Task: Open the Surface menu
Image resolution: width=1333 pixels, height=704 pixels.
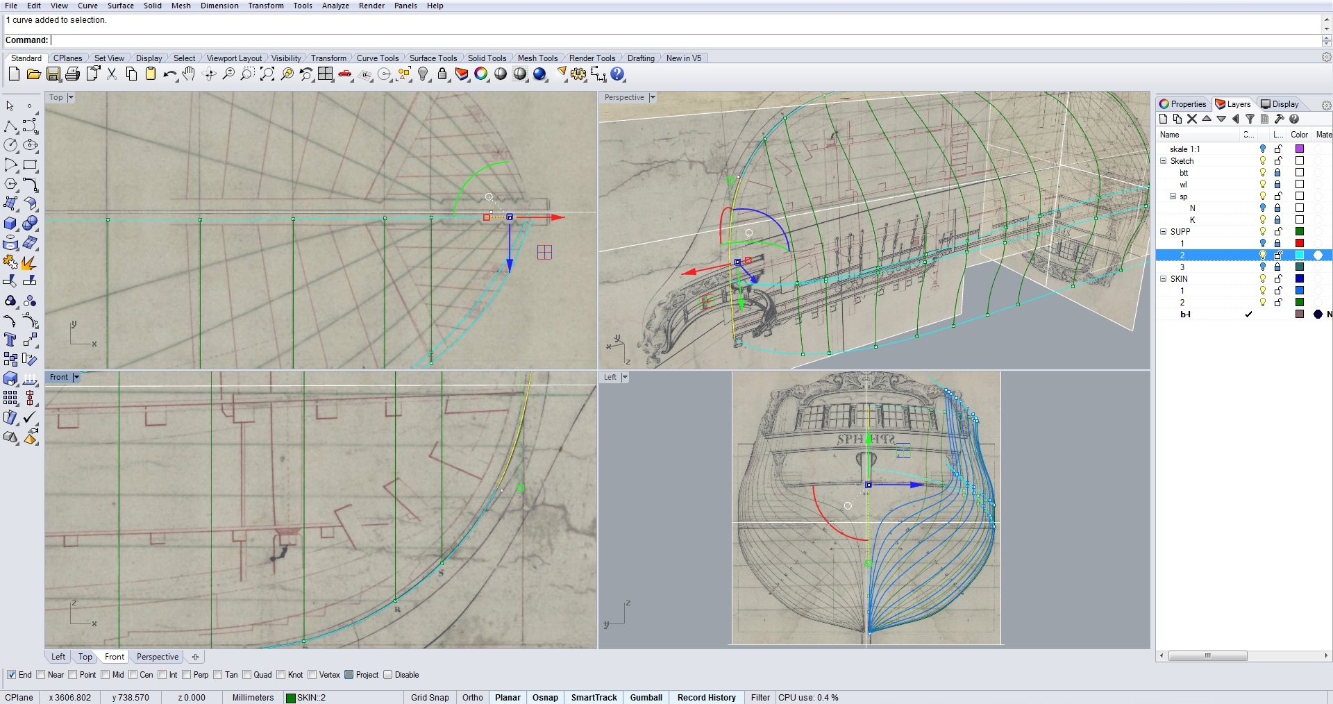Action: tap(120, 6)
